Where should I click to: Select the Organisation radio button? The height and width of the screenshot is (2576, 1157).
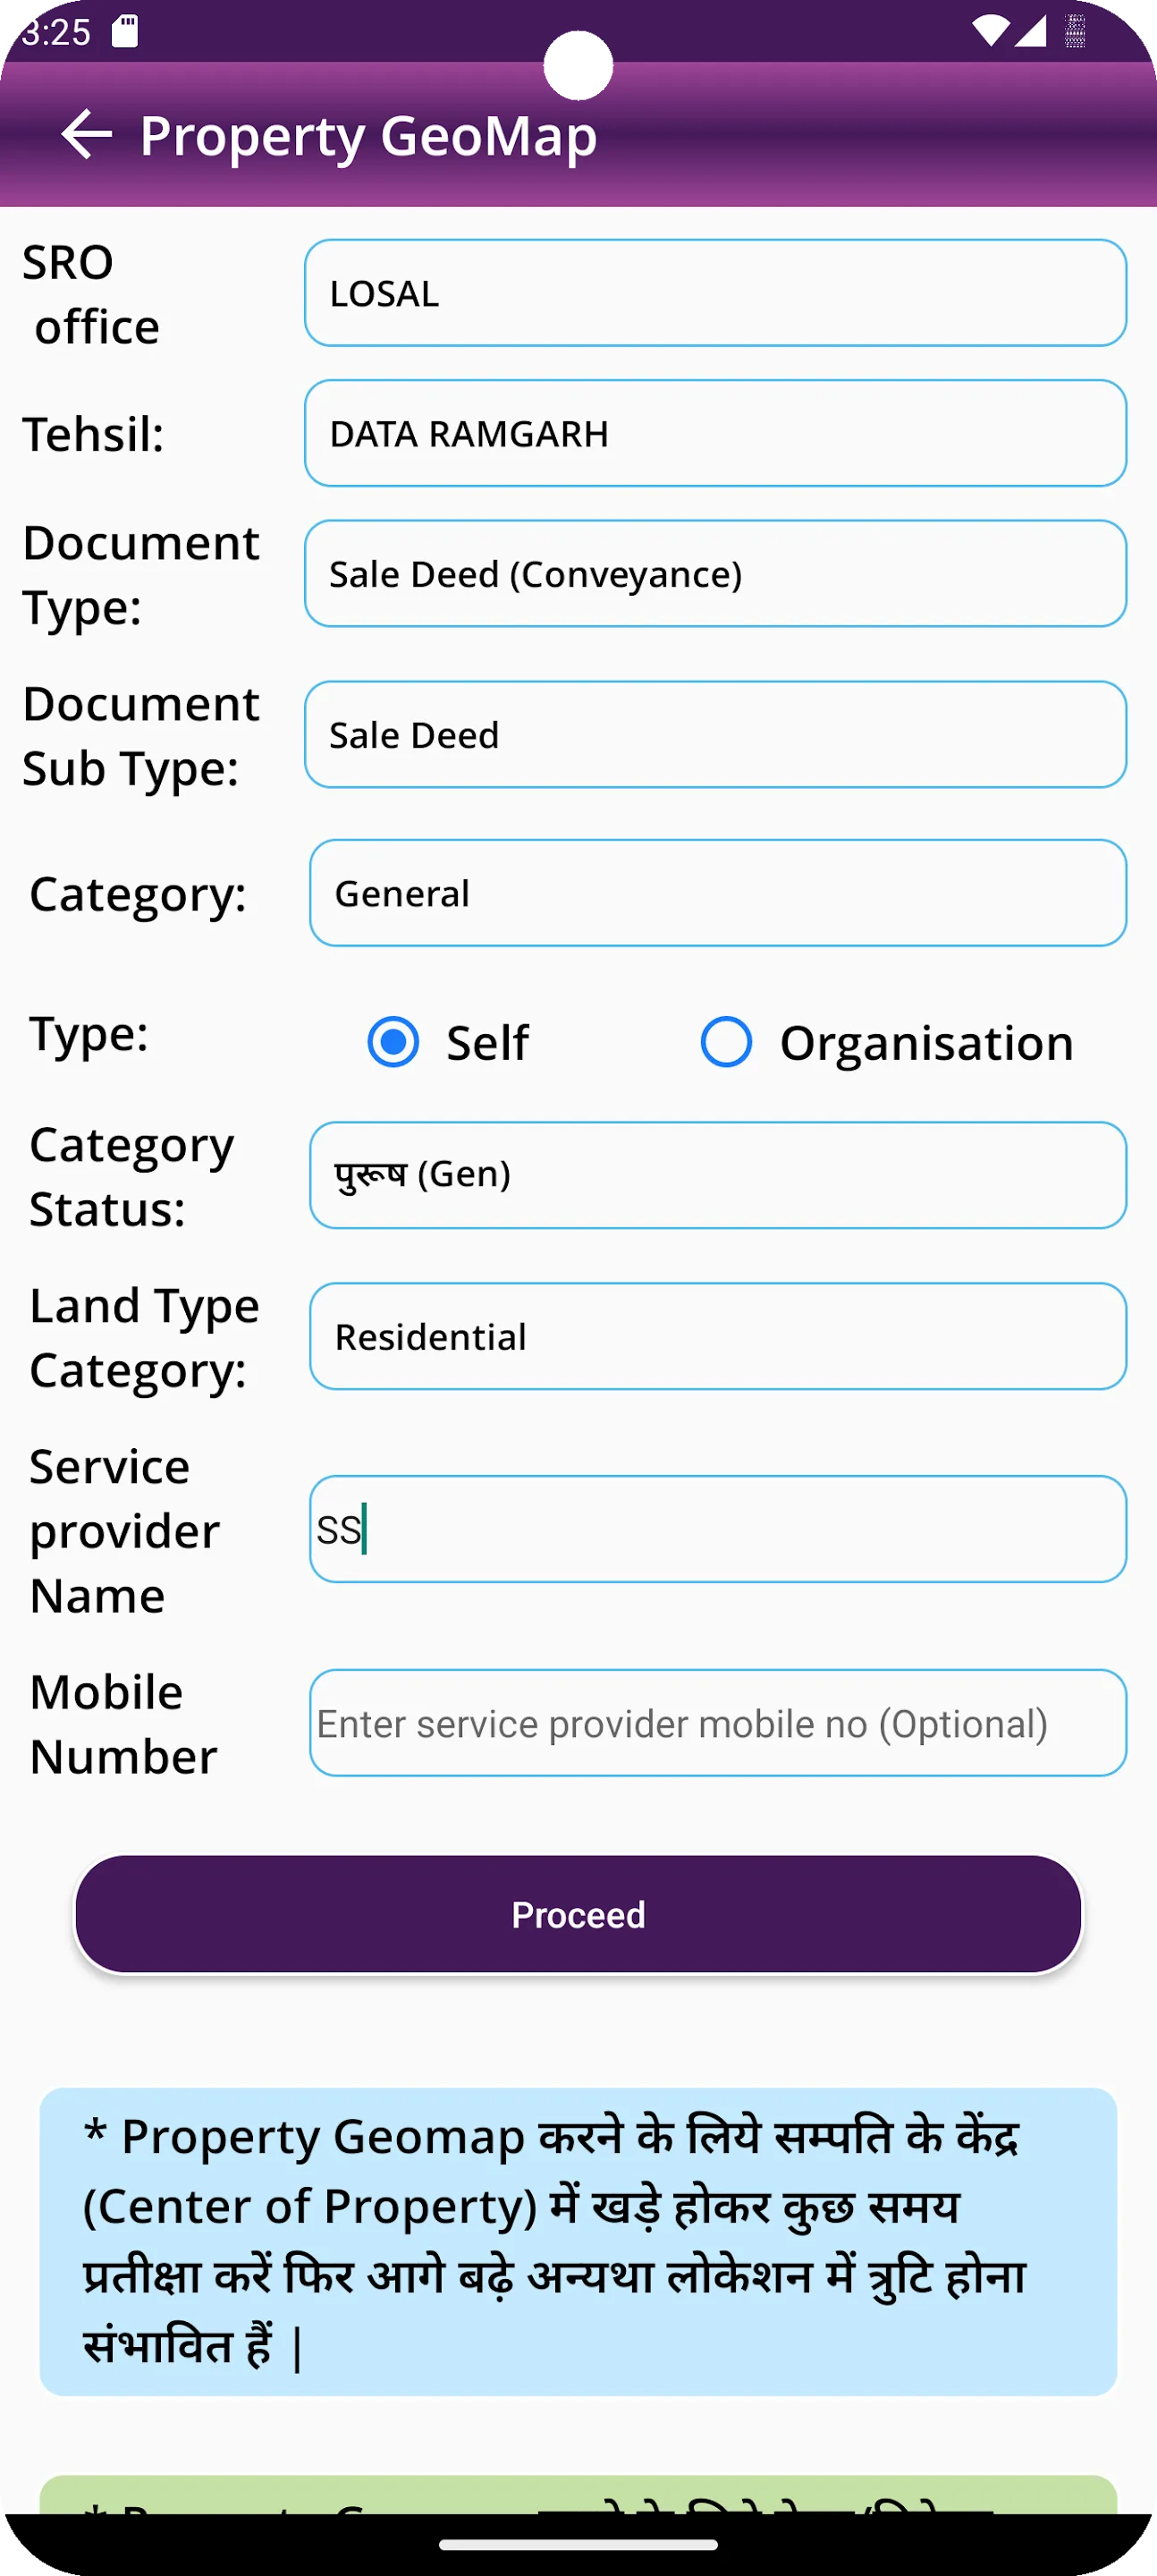click(726, 1042)
